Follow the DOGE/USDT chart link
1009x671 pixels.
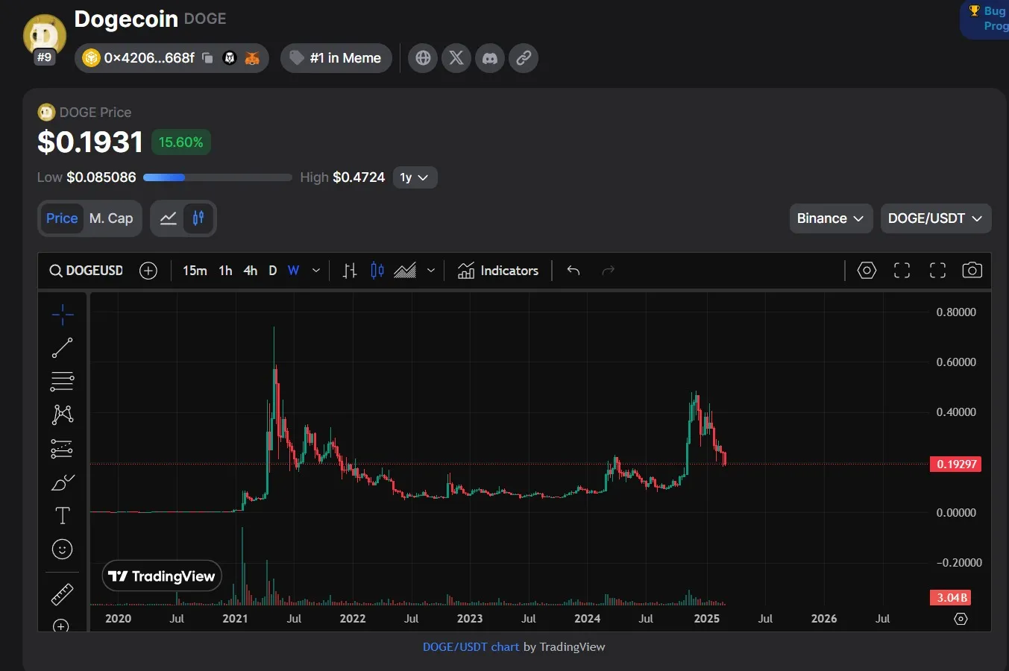click(x=471, y=647)
